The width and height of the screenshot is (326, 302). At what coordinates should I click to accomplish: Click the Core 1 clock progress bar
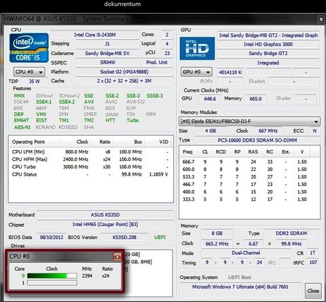pos(52,283)
